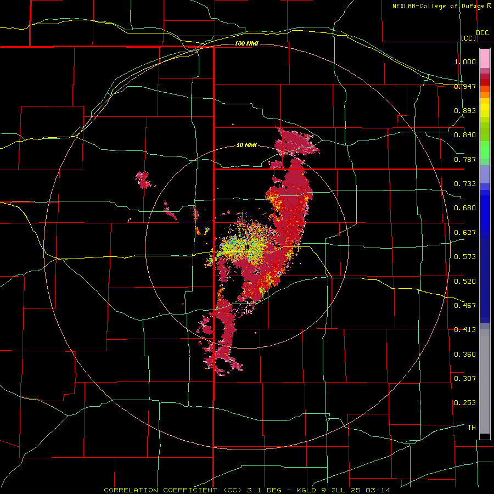This screenshot has height=494, width=494.
Task: Click the 0.360 scale value
Action: coord(465,355)
